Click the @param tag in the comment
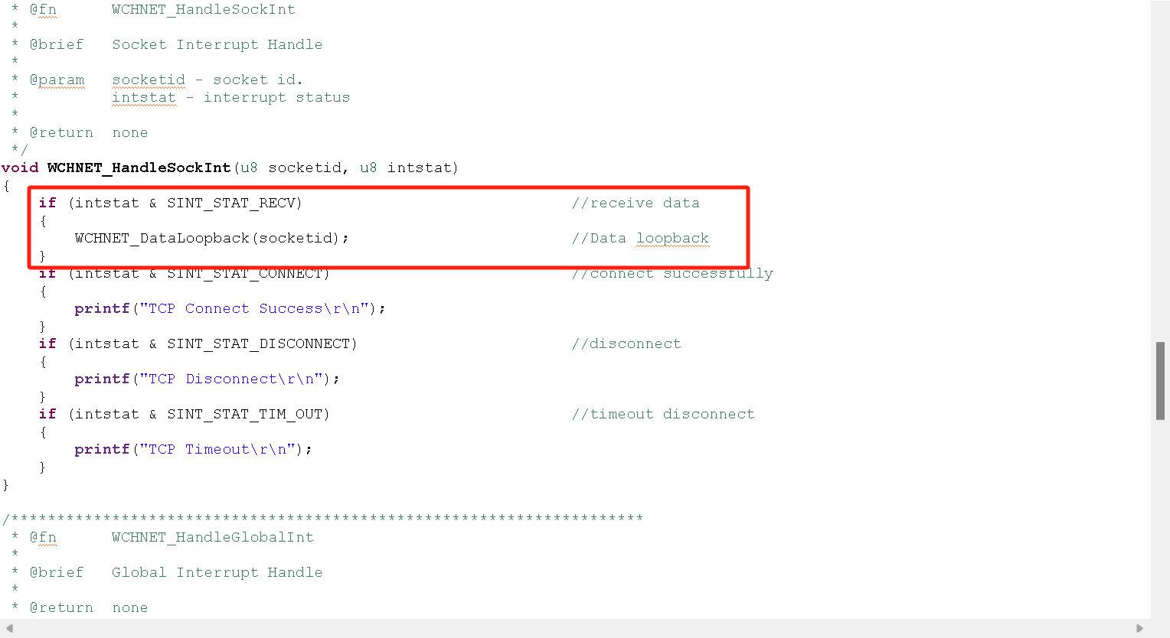1170x638 pixels. [57, 80]
